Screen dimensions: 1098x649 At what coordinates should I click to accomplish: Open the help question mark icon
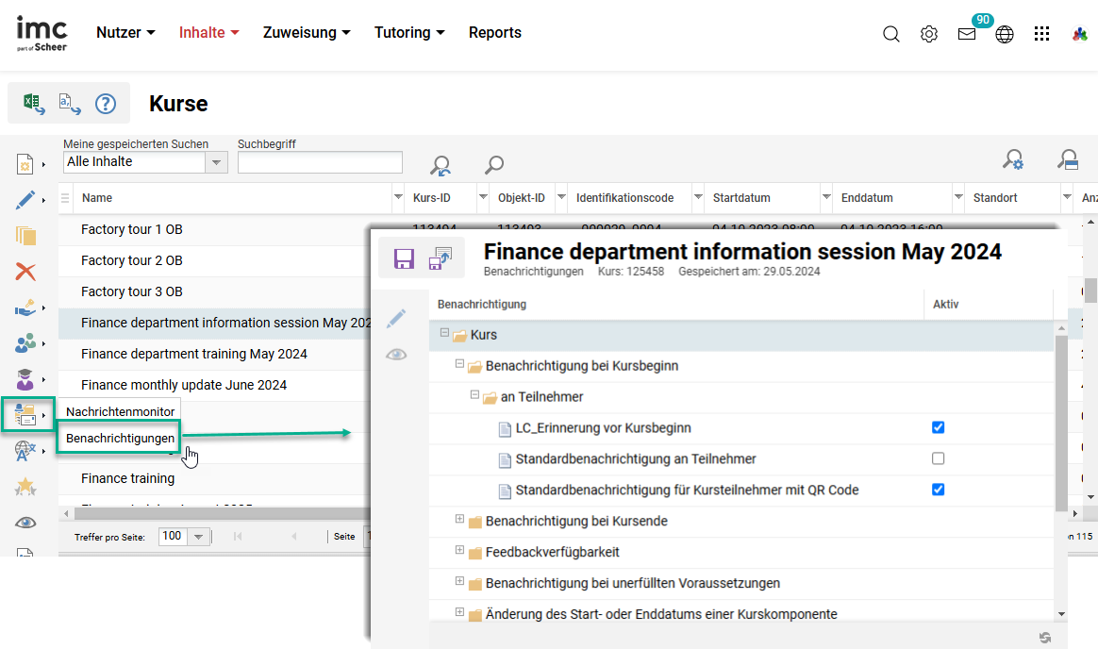[x=105, y=104]
